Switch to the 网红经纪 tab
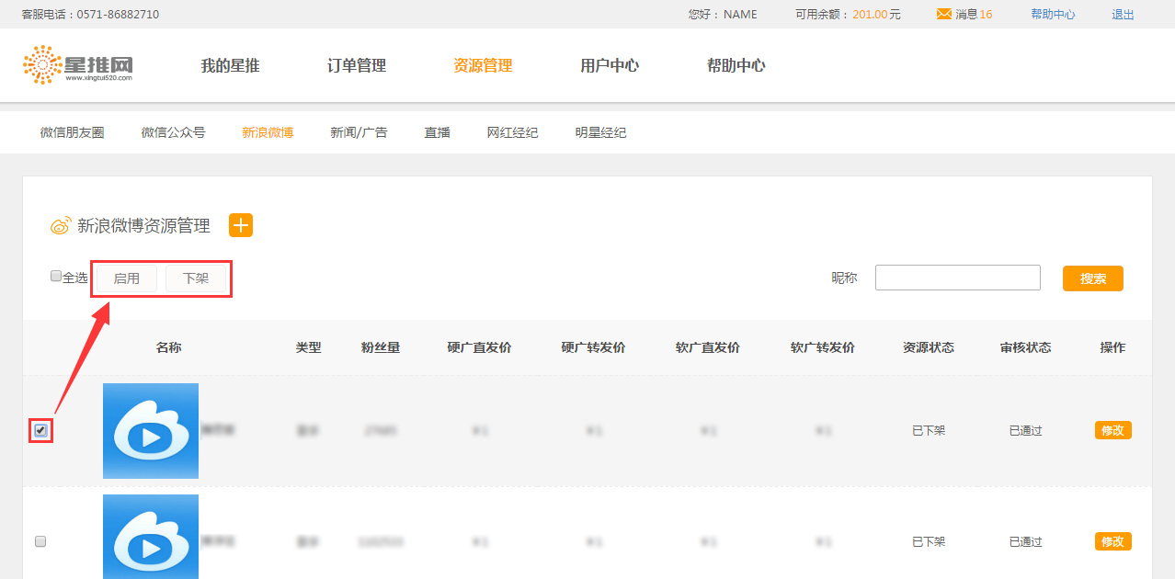The image size is (1175, 579). [512, 132]
